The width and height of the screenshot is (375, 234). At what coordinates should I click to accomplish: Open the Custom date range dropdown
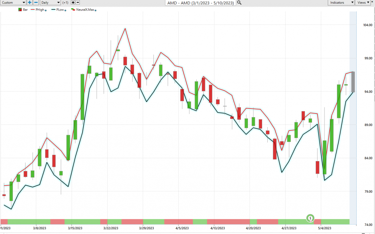[13, 3]
